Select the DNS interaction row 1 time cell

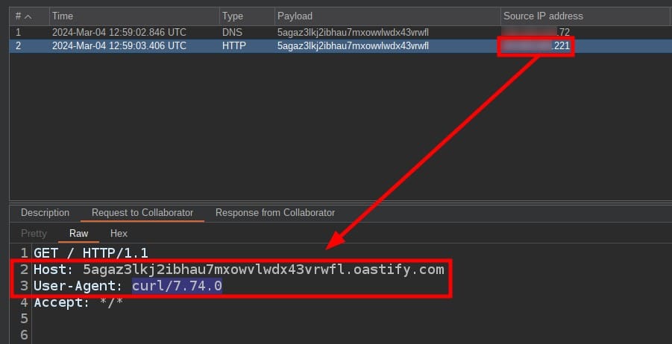click(x=119, y=33)
